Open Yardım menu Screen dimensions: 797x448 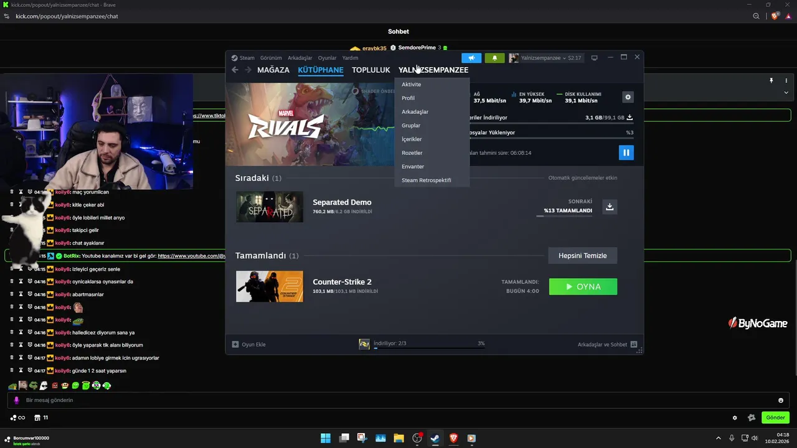(x=351, y=58)
